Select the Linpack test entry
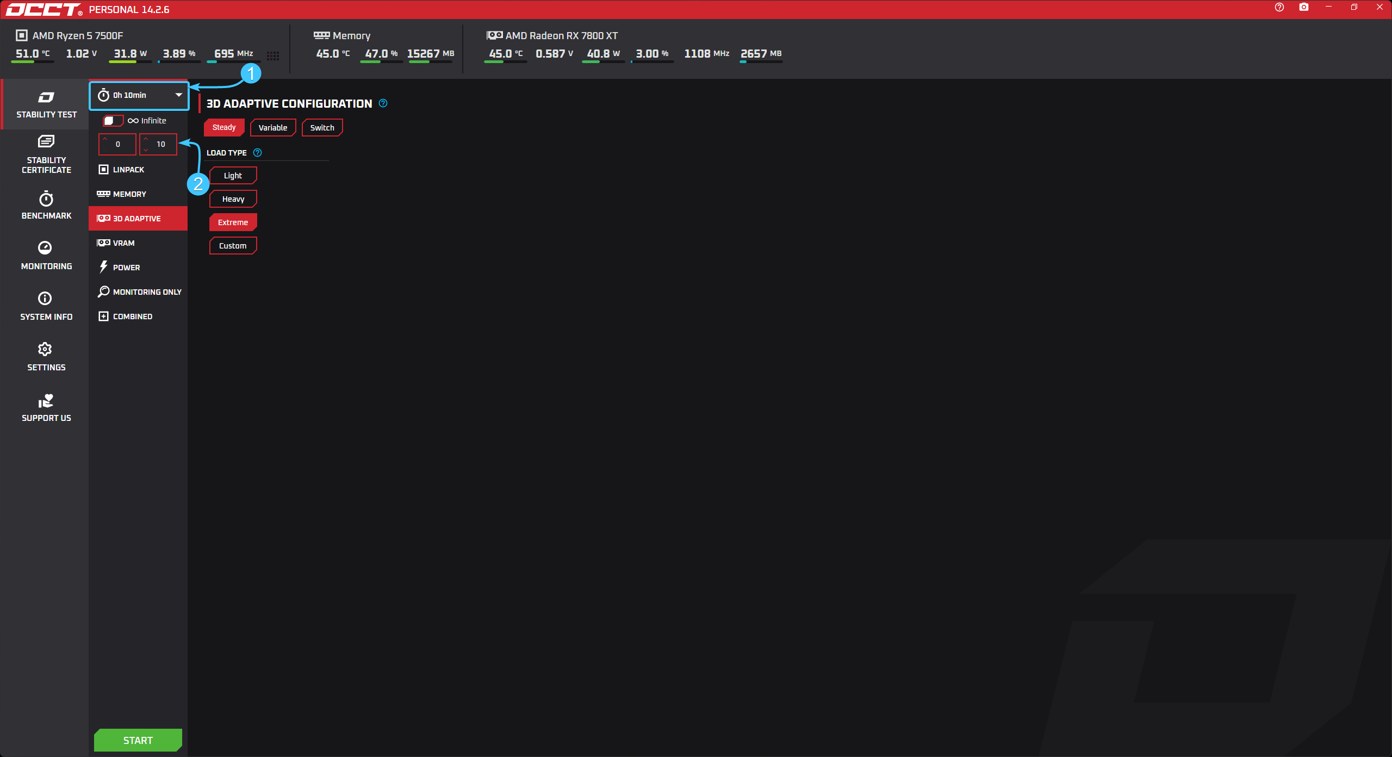Viewport: 1392px width, 757px height. click(128, 170)
